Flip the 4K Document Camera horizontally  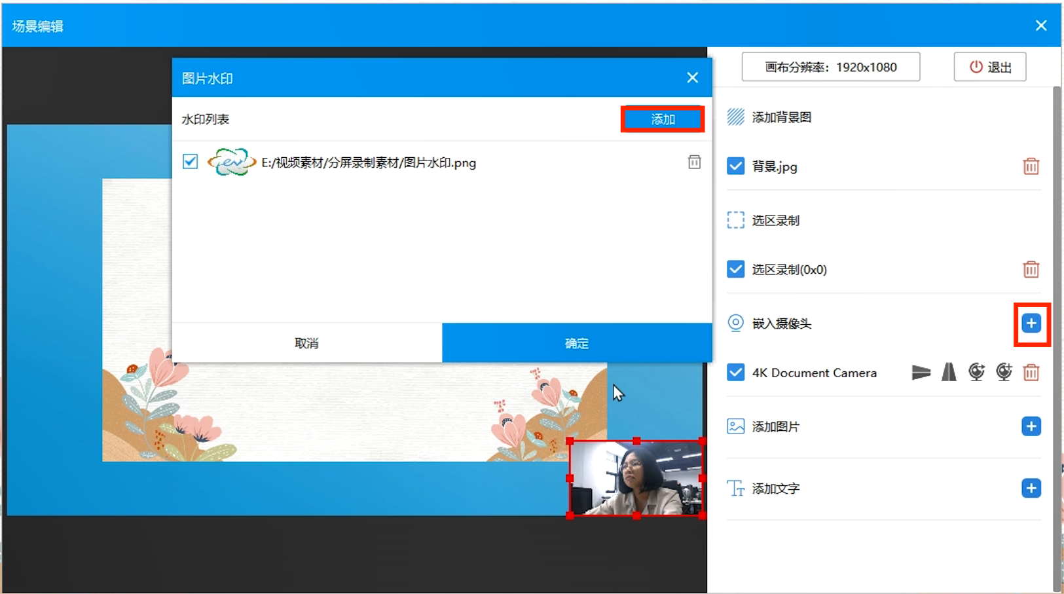921,372
